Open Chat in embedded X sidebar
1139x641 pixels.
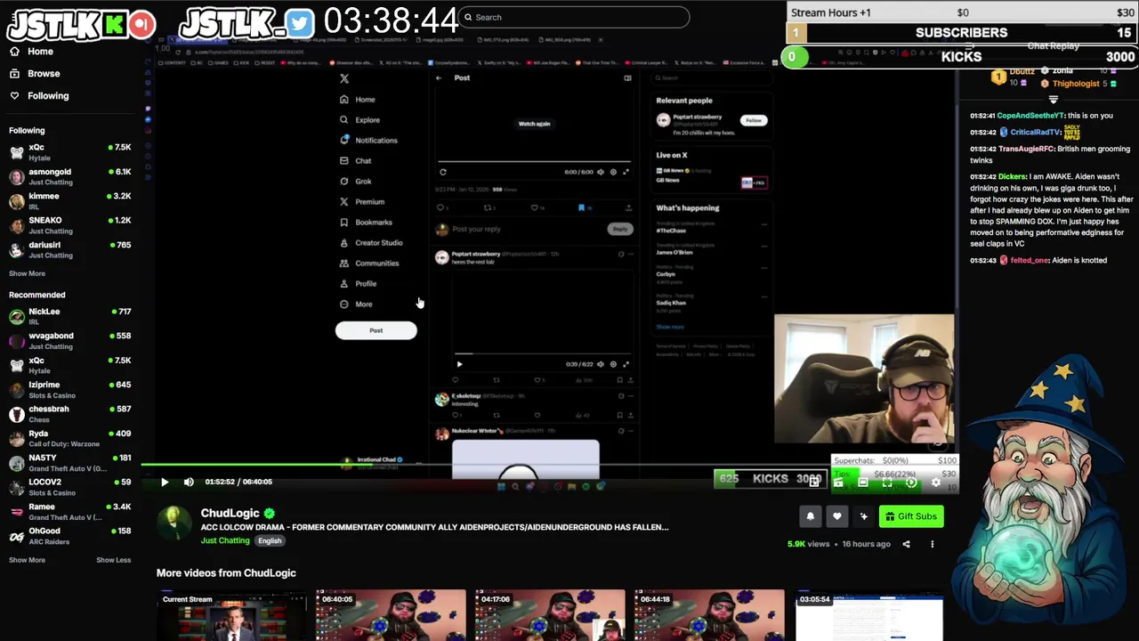point(356,161)
